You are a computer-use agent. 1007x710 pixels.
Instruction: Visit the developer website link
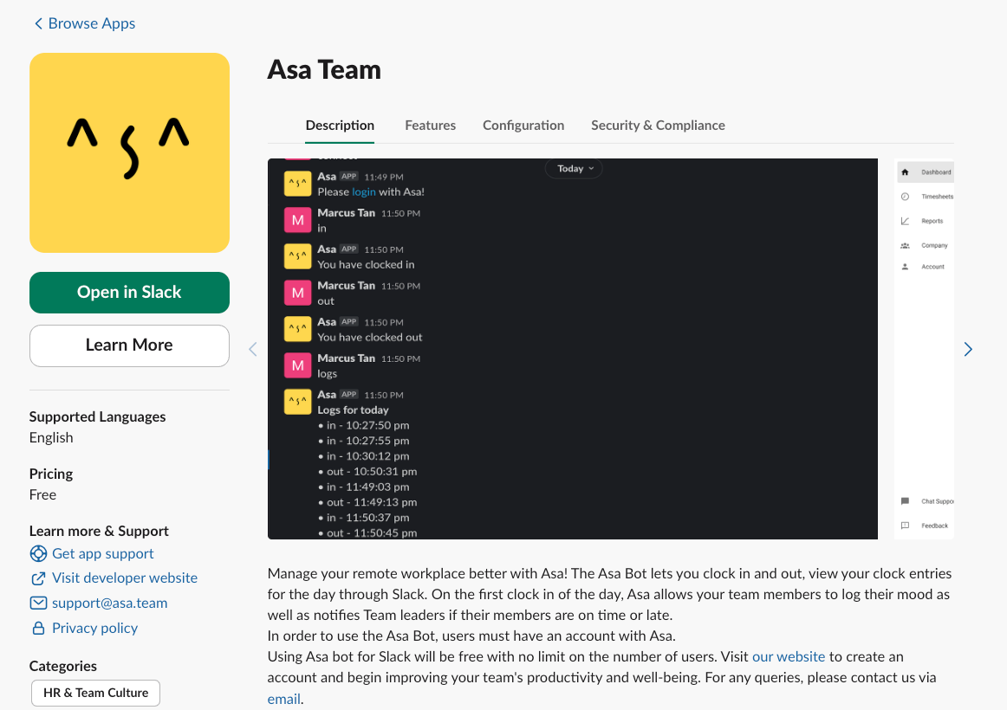[124, 578]
